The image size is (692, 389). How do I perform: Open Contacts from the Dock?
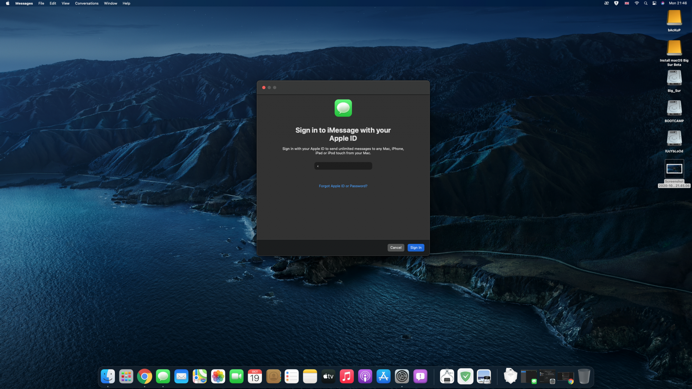(x=273, y=376)
